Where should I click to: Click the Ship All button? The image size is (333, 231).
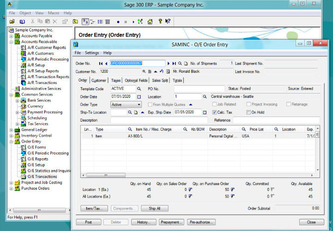[x=155, y=208]
